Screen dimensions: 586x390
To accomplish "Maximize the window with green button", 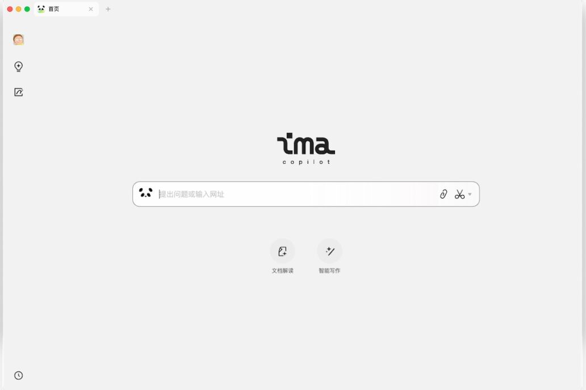I will (x=27, y=9).
